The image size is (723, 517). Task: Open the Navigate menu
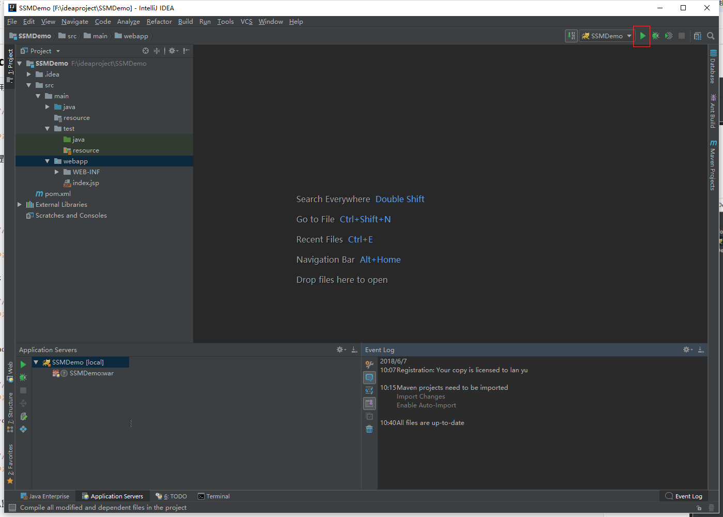pyautogui.click(x=75, y=21)
